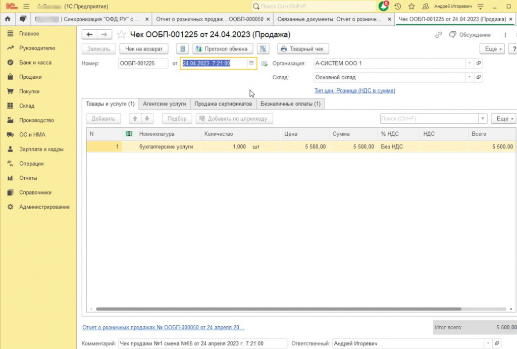
Task: Mark this check as favorite star
Action: click(x=121, y=35)
